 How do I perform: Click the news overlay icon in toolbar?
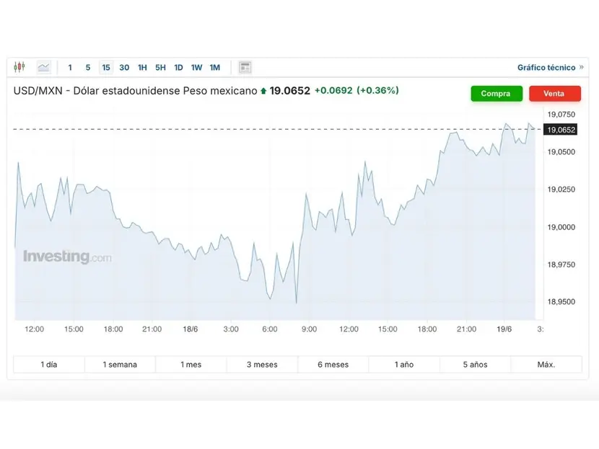[x=245, y=67]
